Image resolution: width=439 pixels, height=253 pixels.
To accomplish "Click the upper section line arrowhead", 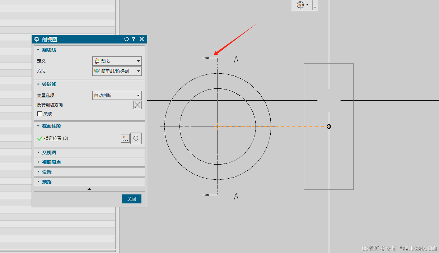I will 206,58.
